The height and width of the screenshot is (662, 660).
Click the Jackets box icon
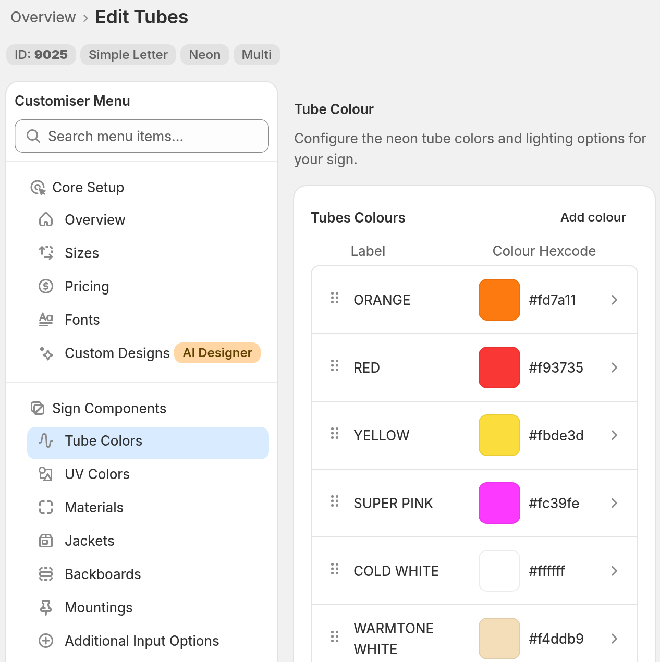[46, 541]
